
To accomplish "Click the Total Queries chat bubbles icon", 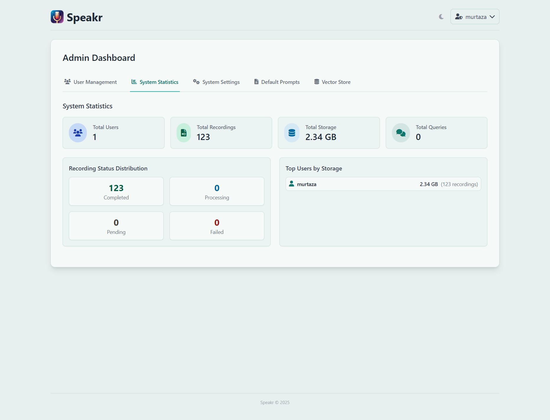I will pyautogui.click(x=401, y=133).
